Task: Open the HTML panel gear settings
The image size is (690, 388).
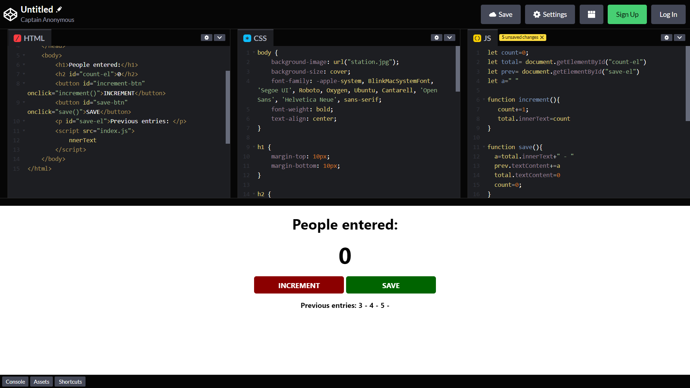Action: (x=207, y=37)
